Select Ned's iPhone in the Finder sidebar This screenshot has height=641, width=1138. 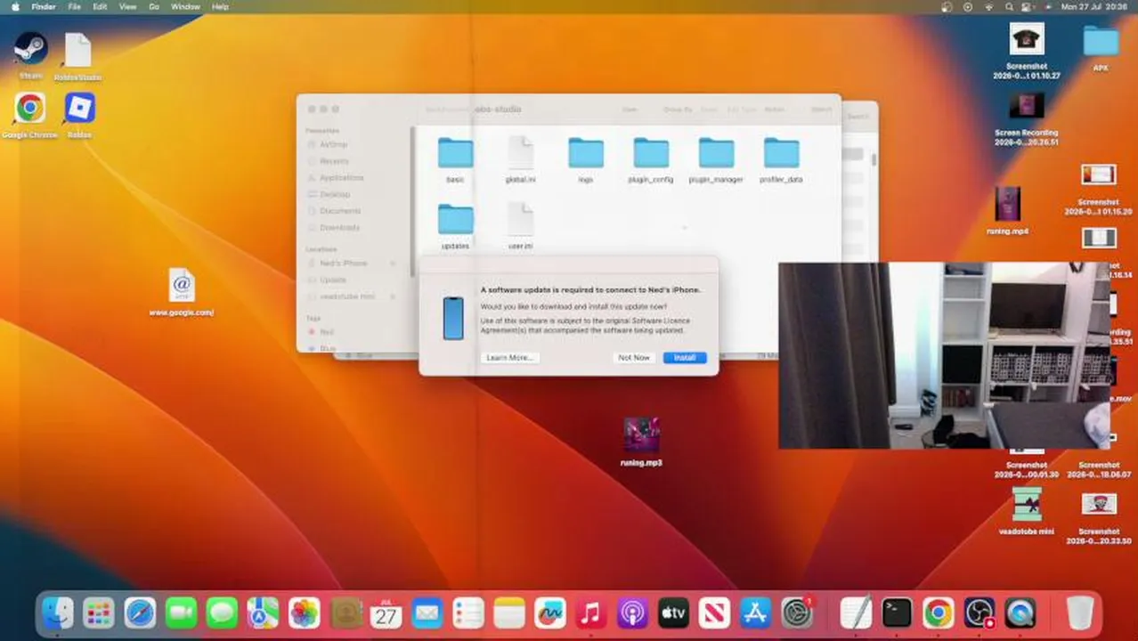point(344,264)
